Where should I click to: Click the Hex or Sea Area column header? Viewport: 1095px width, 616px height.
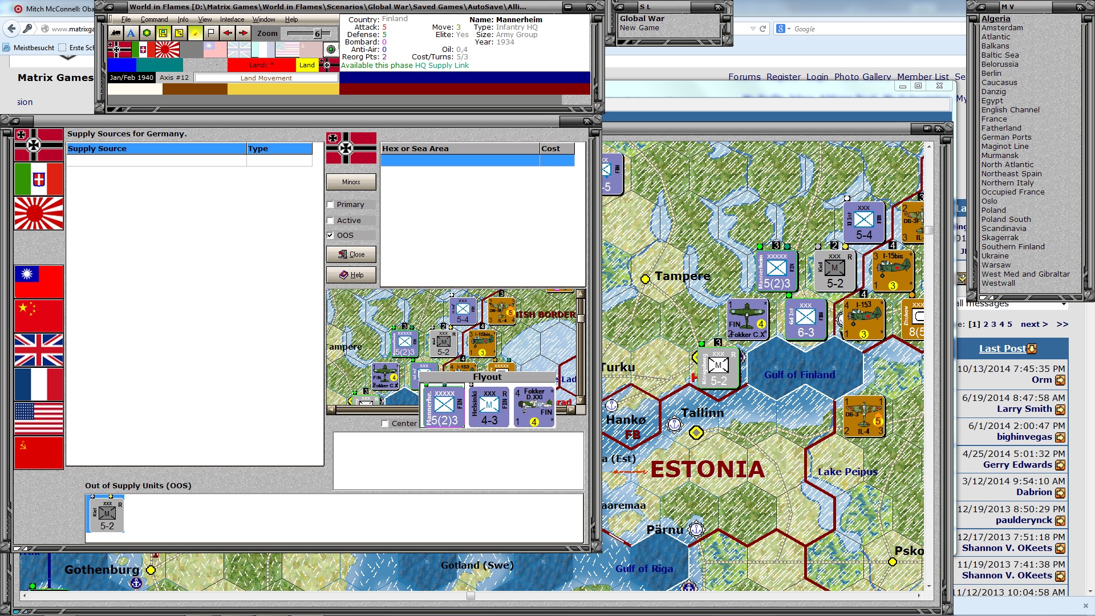[x=460, y=149]
